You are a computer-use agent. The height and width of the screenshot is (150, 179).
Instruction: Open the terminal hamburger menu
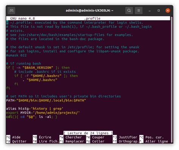point(139,11)
